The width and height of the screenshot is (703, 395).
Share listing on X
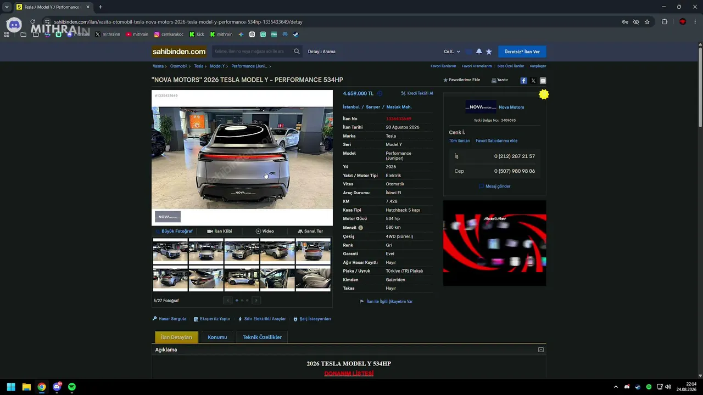point(533,81)
